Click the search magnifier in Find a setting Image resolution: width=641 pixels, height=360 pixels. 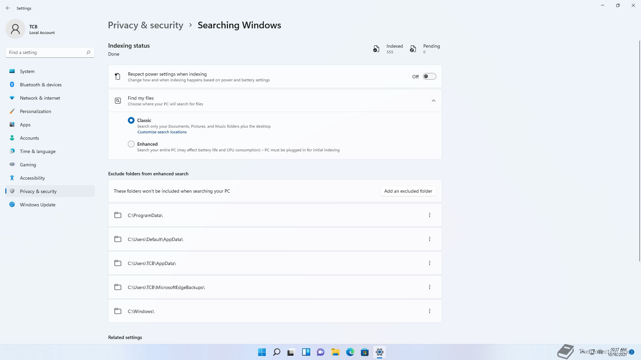pyautogui.click(x=88, y=52)
